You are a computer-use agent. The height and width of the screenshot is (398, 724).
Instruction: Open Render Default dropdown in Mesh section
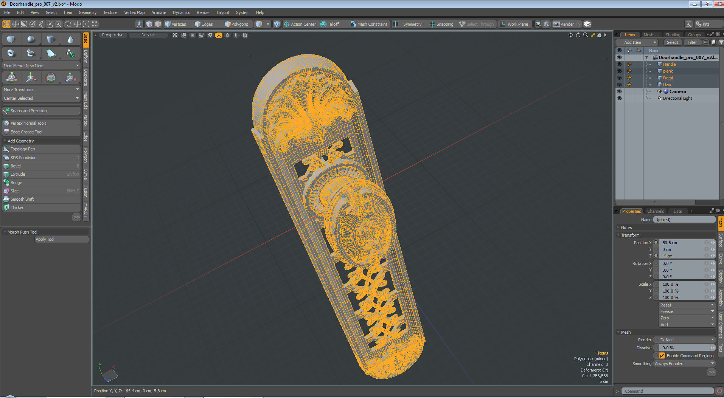tap(687, 340)
